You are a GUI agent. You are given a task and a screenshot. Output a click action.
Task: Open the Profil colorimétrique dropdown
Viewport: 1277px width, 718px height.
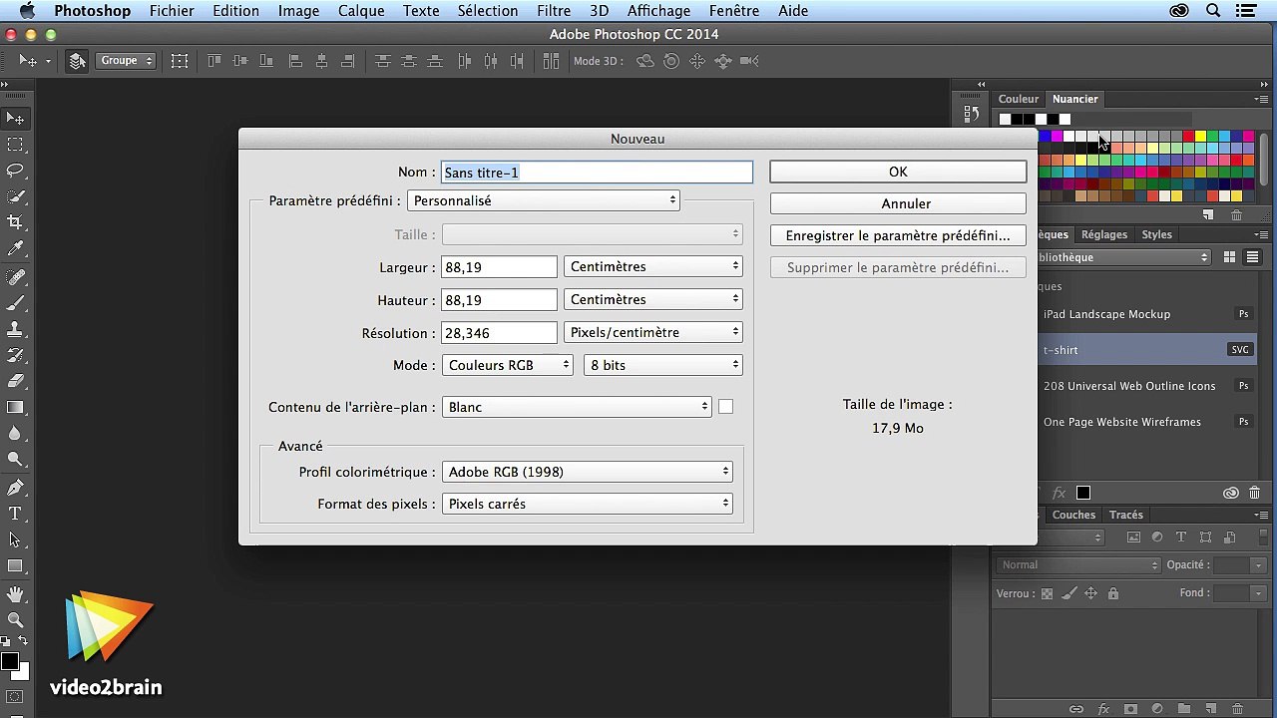pos(588,472)
